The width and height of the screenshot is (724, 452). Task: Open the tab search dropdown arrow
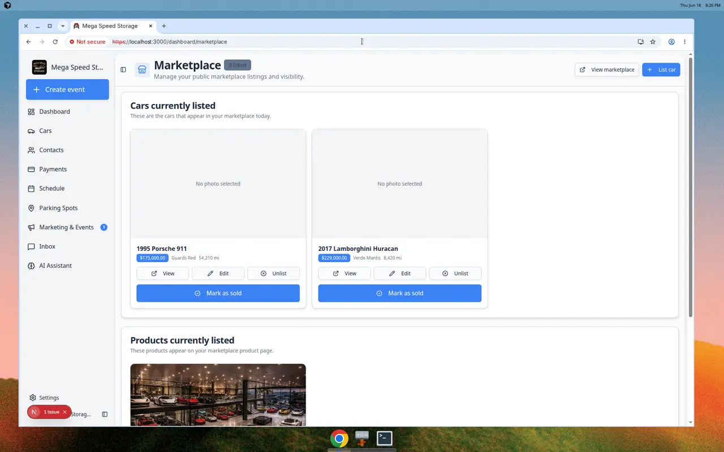63,26
